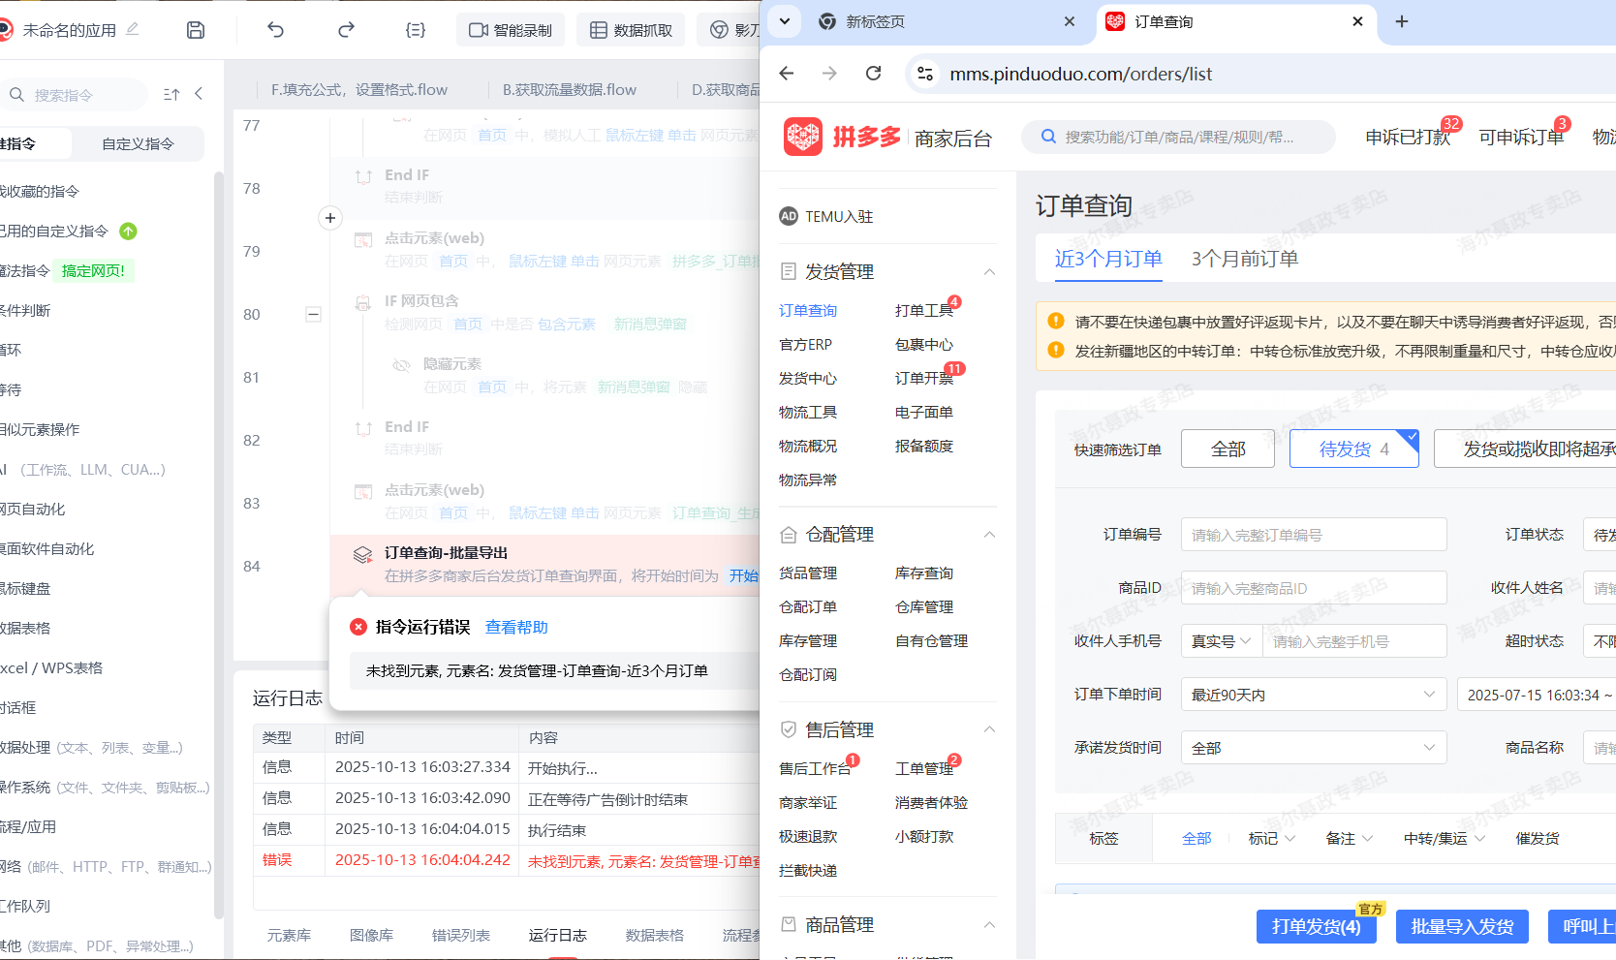Collapse the instruction panel with the left arrow
Image resolution: width=1616 pixels, height=960 pixels.
pos(199,94)
